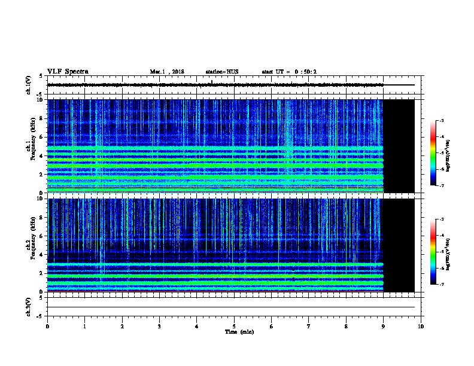Click the ch.2 color bar log(PSD) label
Image resolution: width=474 pixels, height=366 pixels.
448,255
